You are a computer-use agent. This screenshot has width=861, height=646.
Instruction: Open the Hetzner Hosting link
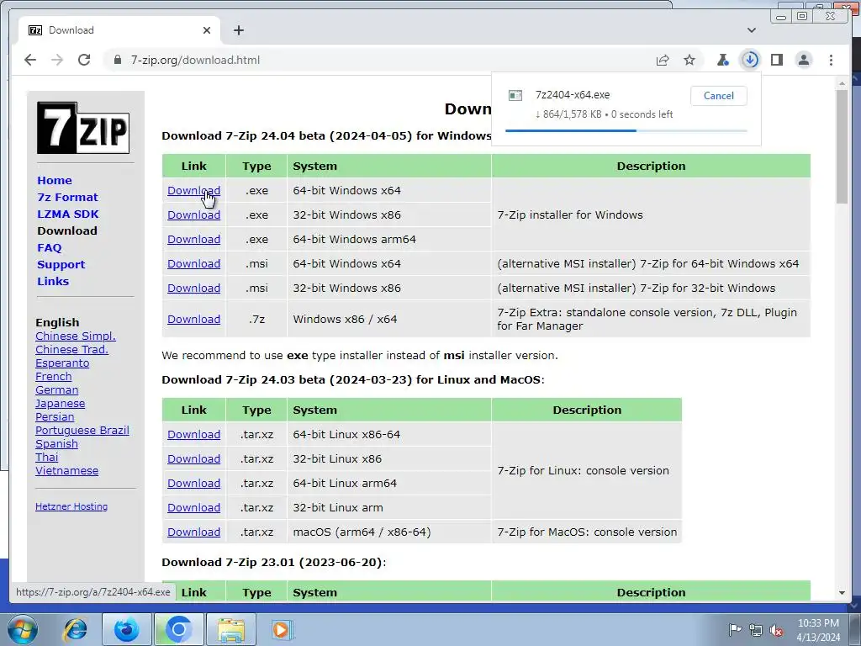71,506
